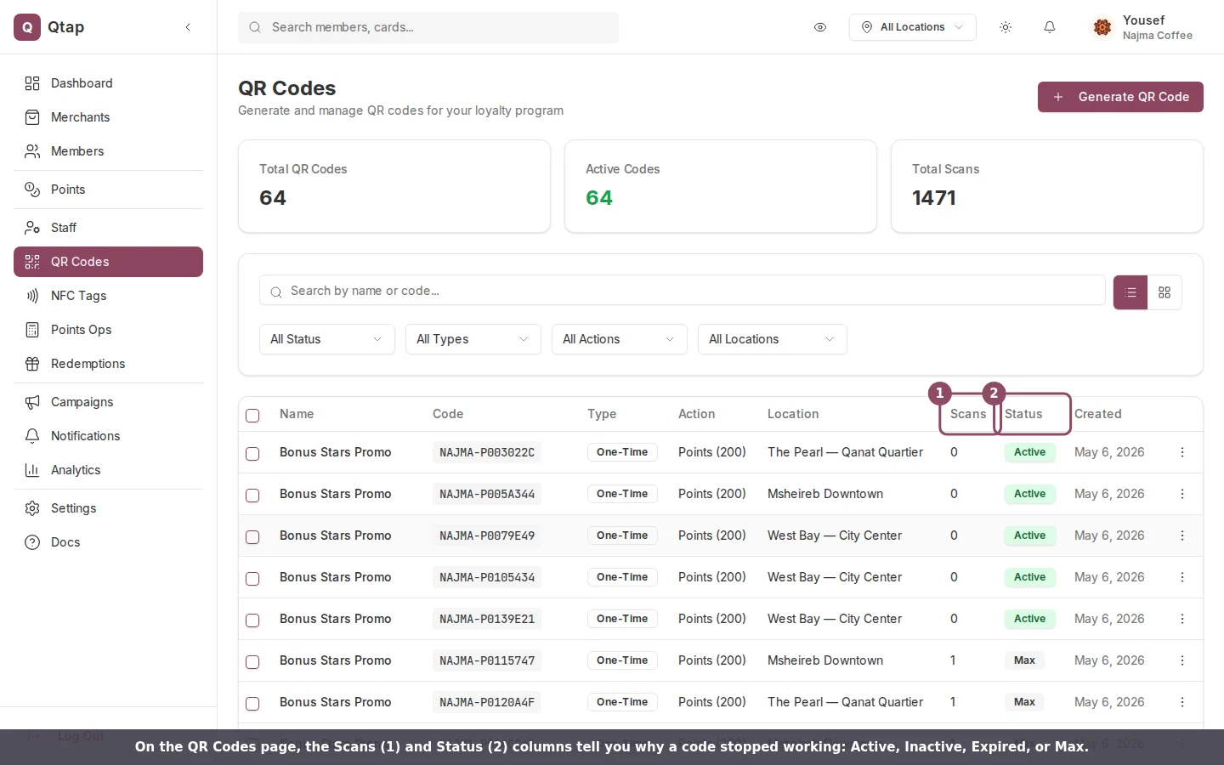This screenshot has width=1224, height=765.
Task: Open the All Actions filter dropdown
Action: [619, 339]
